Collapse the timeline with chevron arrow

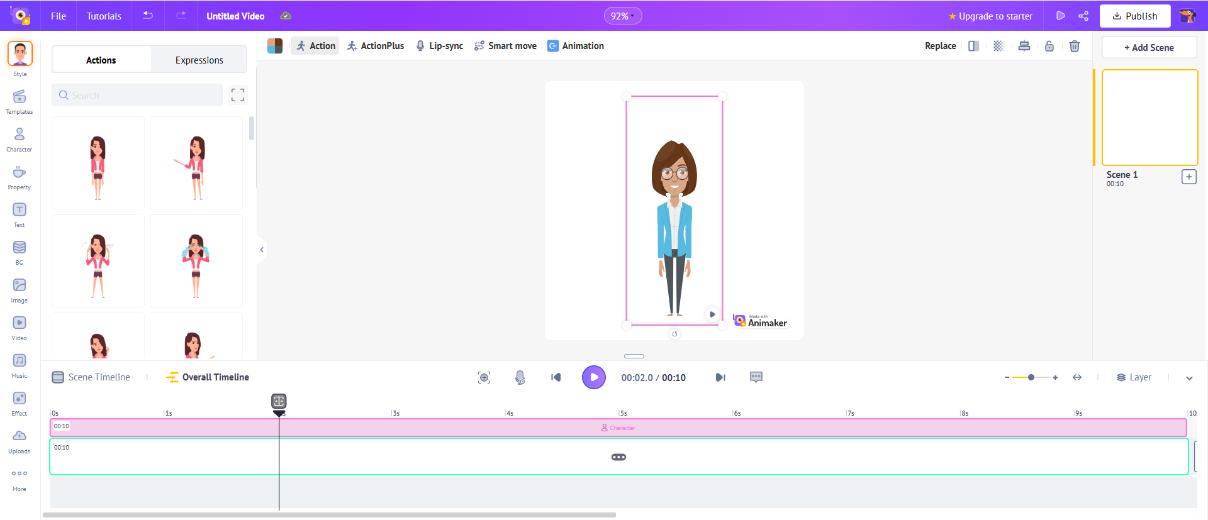(1189, 378)
